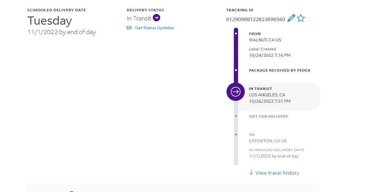The width and height of the screenshot is (369, 192).
Task: Star this shipment with the star icon
Action: point(301,18)
